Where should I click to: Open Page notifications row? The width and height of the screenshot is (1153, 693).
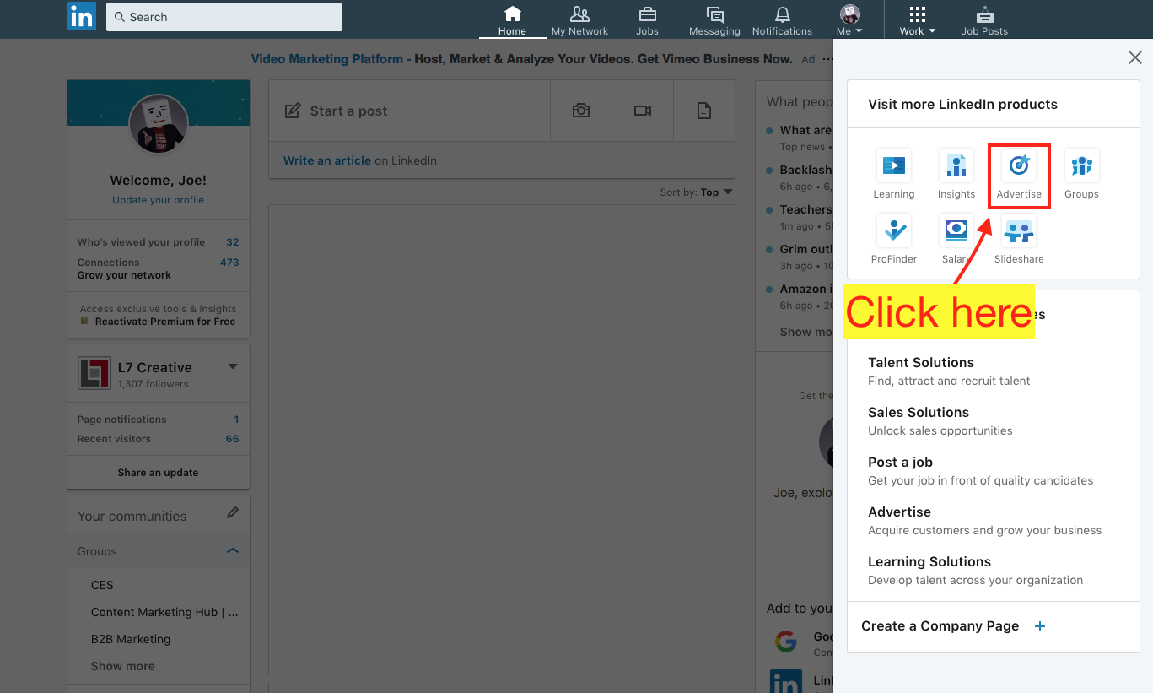159,420
